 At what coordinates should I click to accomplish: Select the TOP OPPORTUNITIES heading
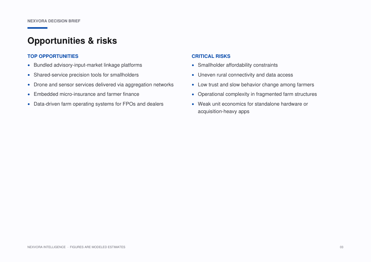pyautogui.click(x=53, y=56)
